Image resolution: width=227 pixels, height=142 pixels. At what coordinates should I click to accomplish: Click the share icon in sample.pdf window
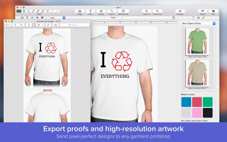pos(29,25)
